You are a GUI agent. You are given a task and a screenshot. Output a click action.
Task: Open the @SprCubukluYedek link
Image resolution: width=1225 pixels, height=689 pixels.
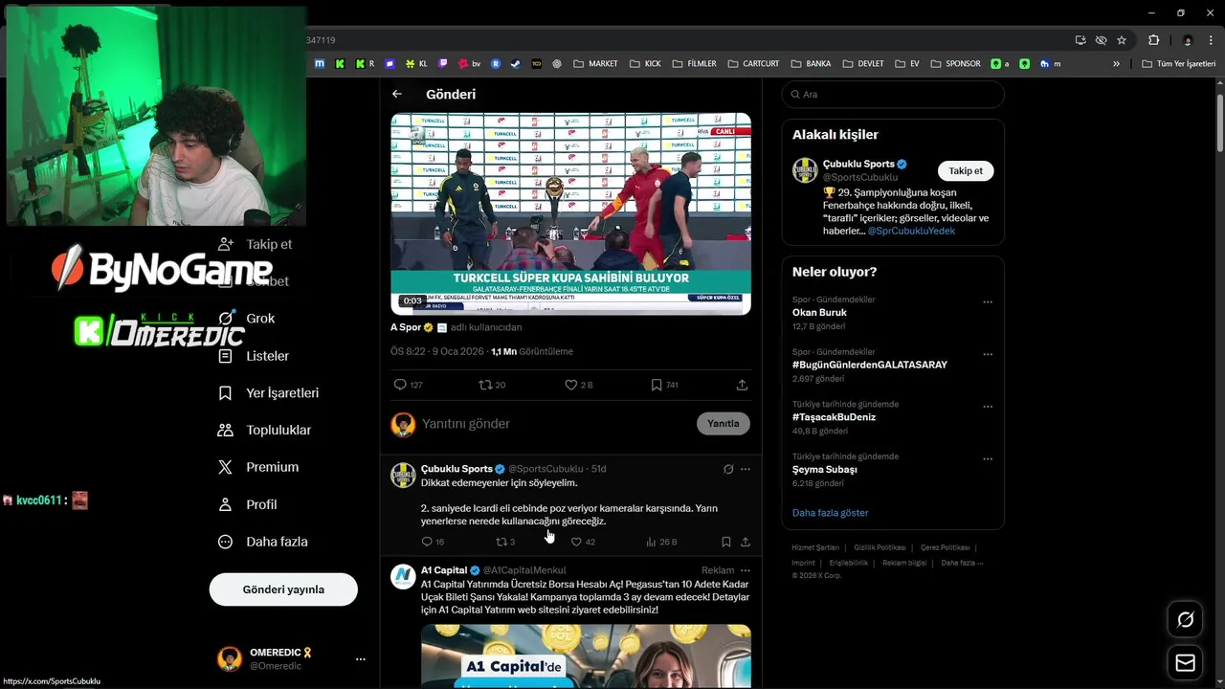tap(911, 231)
